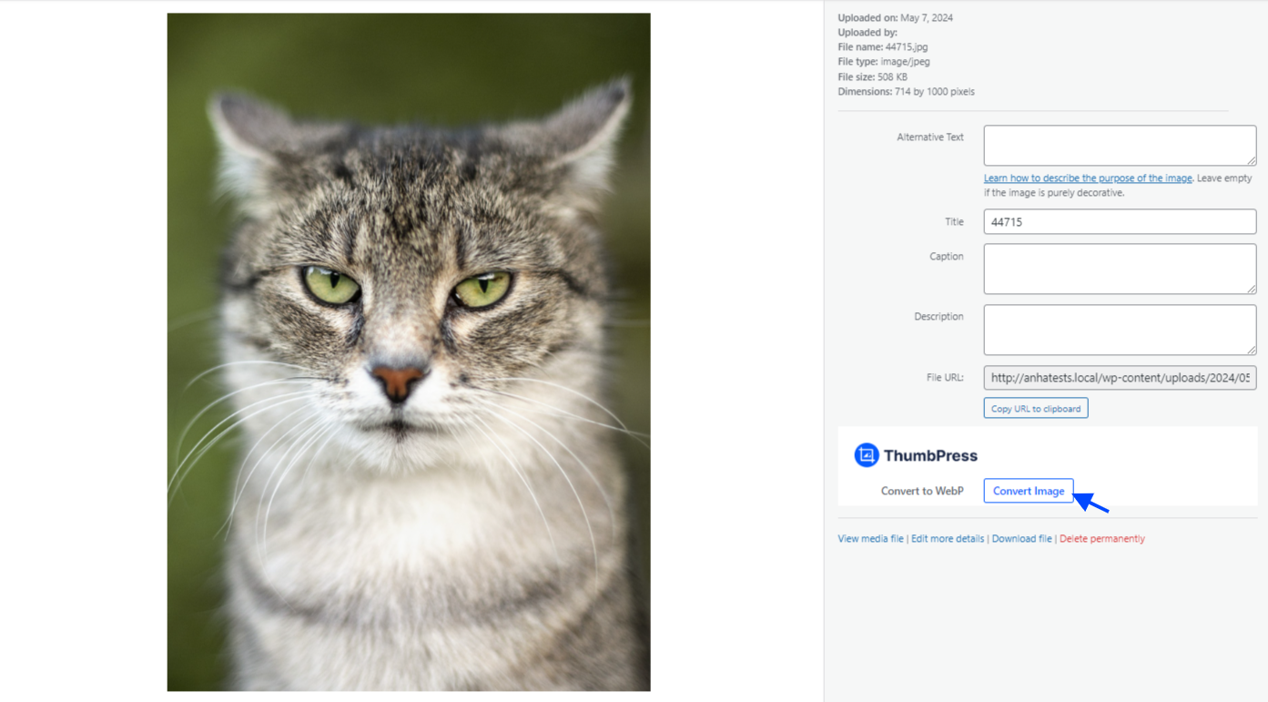Image resolution: width=1268 pixels, height=702 pixels.
Task: Click the Convert Image button
Action: [1029, 491]
